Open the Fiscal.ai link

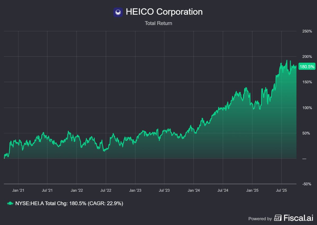click(x=294, y=218)
